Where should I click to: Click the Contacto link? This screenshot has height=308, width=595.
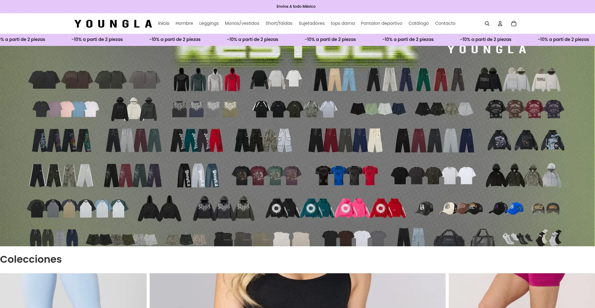click(x=445, y=23)
